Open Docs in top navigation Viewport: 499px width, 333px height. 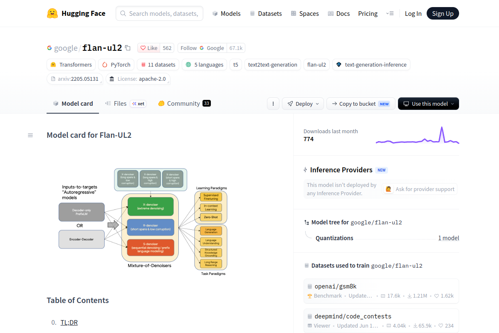[x=338, y=13]
